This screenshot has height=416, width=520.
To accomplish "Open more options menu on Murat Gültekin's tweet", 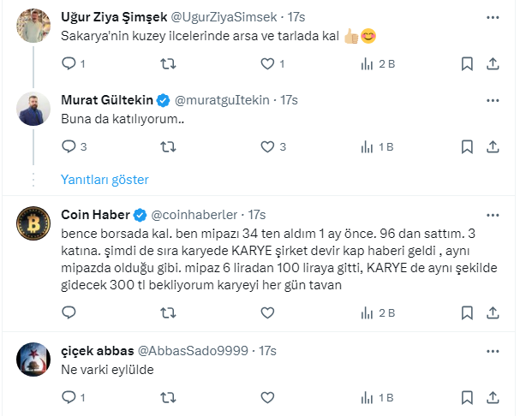I will pyautogui.click(x=493, y=100).
